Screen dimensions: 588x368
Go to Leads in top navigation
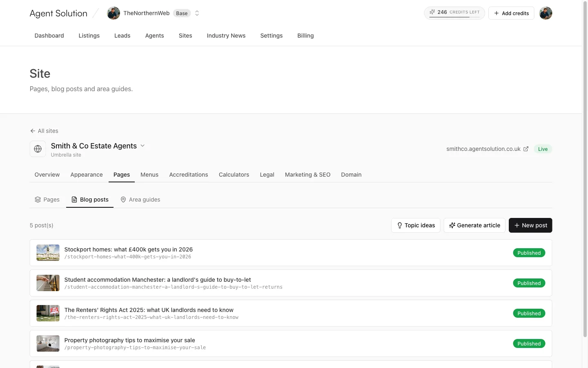coord(122,36)
